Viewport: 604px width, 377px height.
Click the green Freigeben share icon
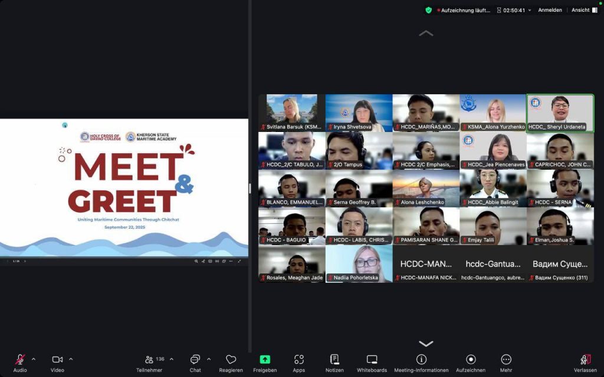tap(265, 360)
